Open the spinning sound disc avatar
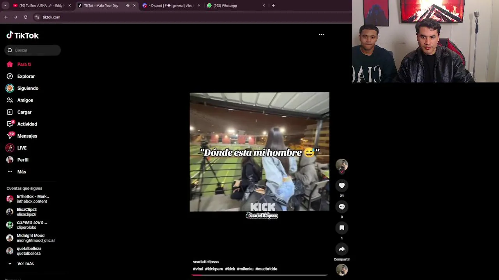 coord(342,269)
